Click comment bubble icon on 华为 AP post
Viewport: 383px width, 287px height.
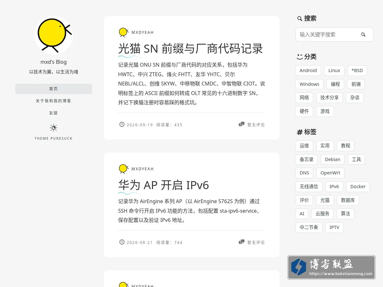[242, 242]
